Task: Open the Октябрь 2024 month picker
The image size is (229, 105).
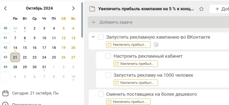Action: [x=39, y=8]
